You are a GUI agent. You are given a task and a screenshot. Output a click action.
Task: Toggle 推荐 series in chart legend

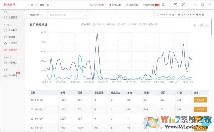coord(86,25)
